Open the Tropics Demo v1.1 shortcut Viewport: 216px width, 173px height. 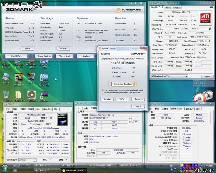44,80
